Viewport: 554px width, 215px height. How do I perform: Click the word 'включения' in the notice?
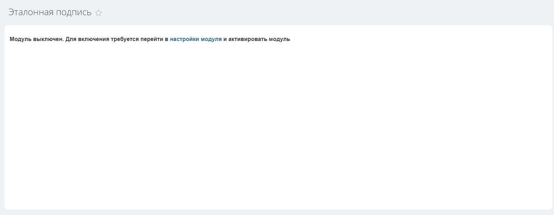tap(93, 39)
